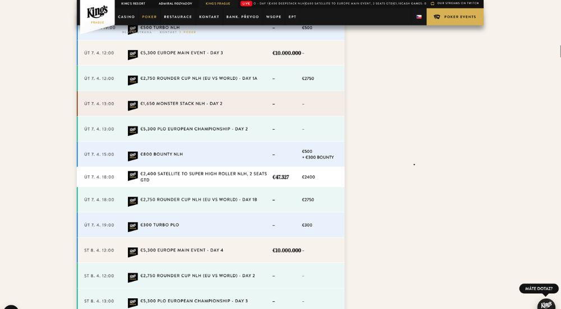561x309 pixels.
Task: Click the Poker Events button
Action: coord(455,17)
